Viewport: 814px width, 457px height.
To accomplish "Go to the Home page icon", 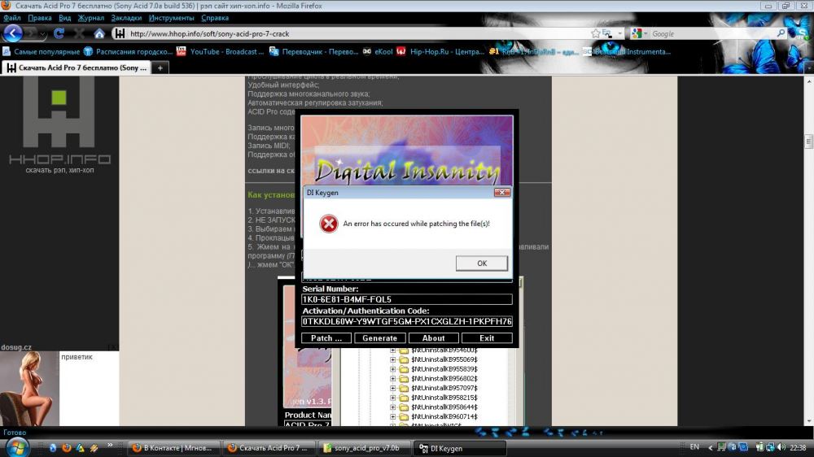I will [99, 33].
